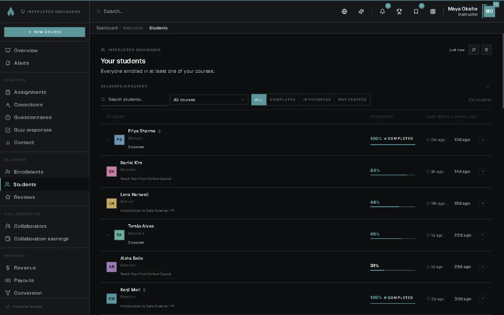The height and width of the screenshot is (315, 504).
Task: Open Enrollments in sidebar
Action: pyautogui.click(x=44, y=172)
